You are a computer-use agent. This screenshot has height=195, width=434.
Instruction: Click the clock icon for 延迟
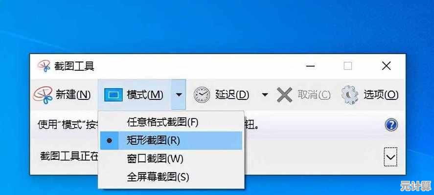(202, 95)
